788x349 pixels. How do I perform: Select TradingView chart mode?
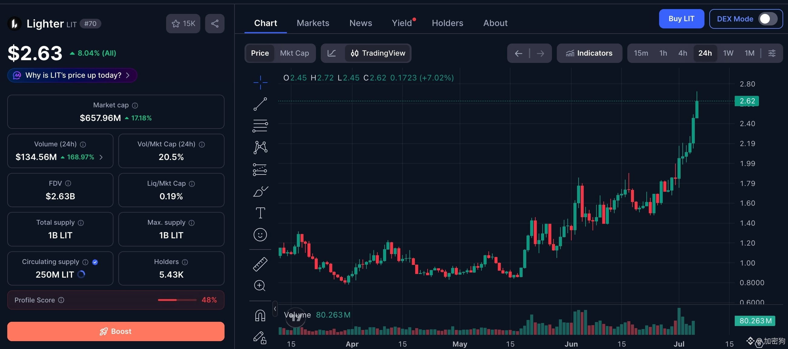tap(378, 53)
